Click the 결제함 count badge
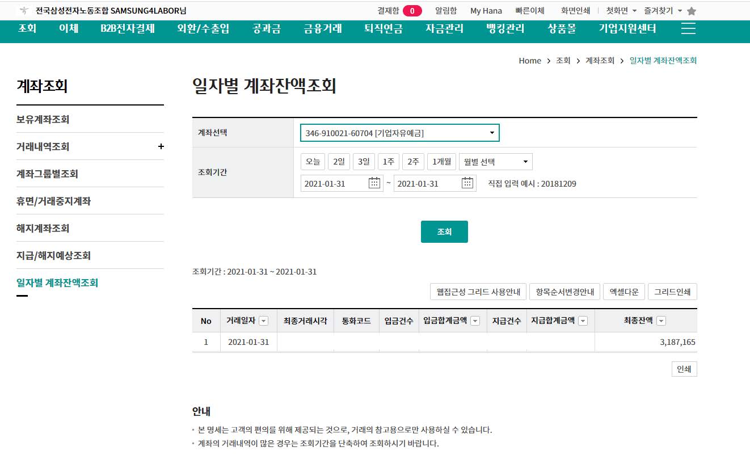The image size is (750, 468). pyautogui.click(x=412, y=11)
